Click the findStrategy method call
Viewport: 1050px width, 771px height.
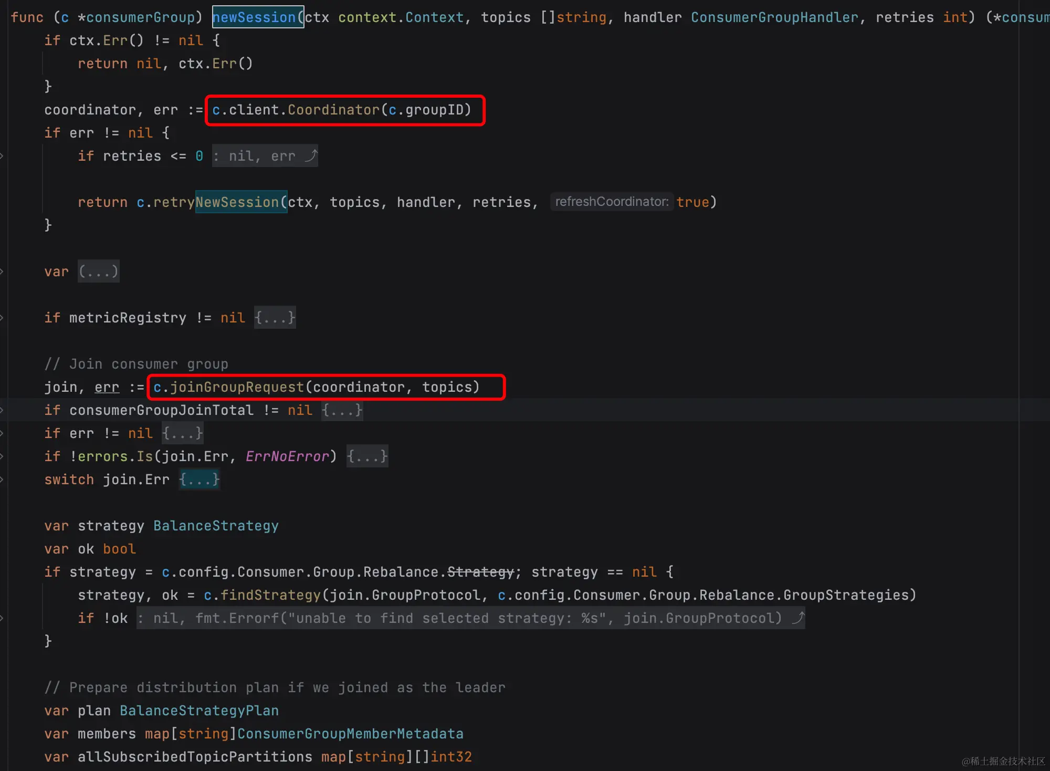coord(270,595)
